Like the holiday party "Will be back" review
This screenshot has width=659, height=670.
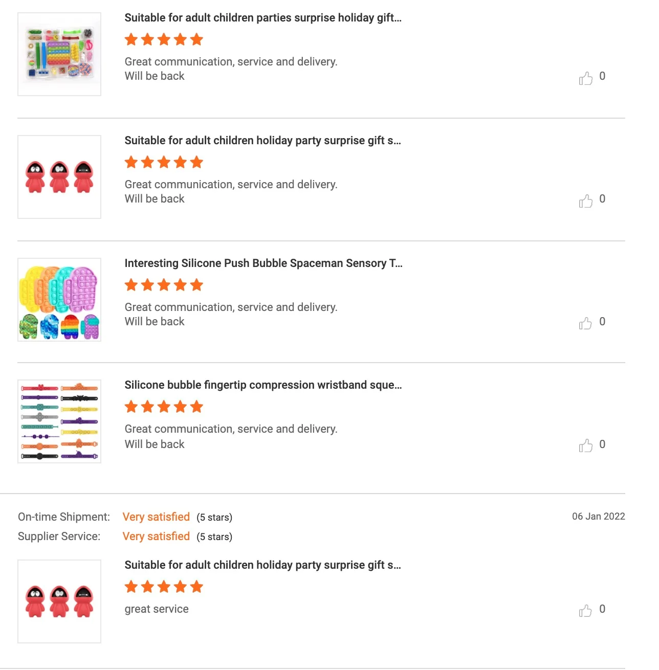[x=586, y=201]
